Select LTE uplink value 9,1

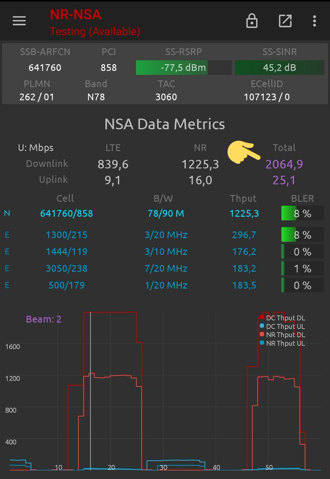pyautogui.click(x=113, y=180)
